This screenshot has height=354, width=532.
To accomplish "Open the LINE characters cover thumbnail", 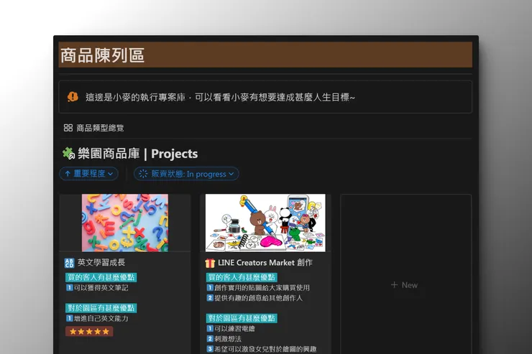I will click(x=265, y=223).
